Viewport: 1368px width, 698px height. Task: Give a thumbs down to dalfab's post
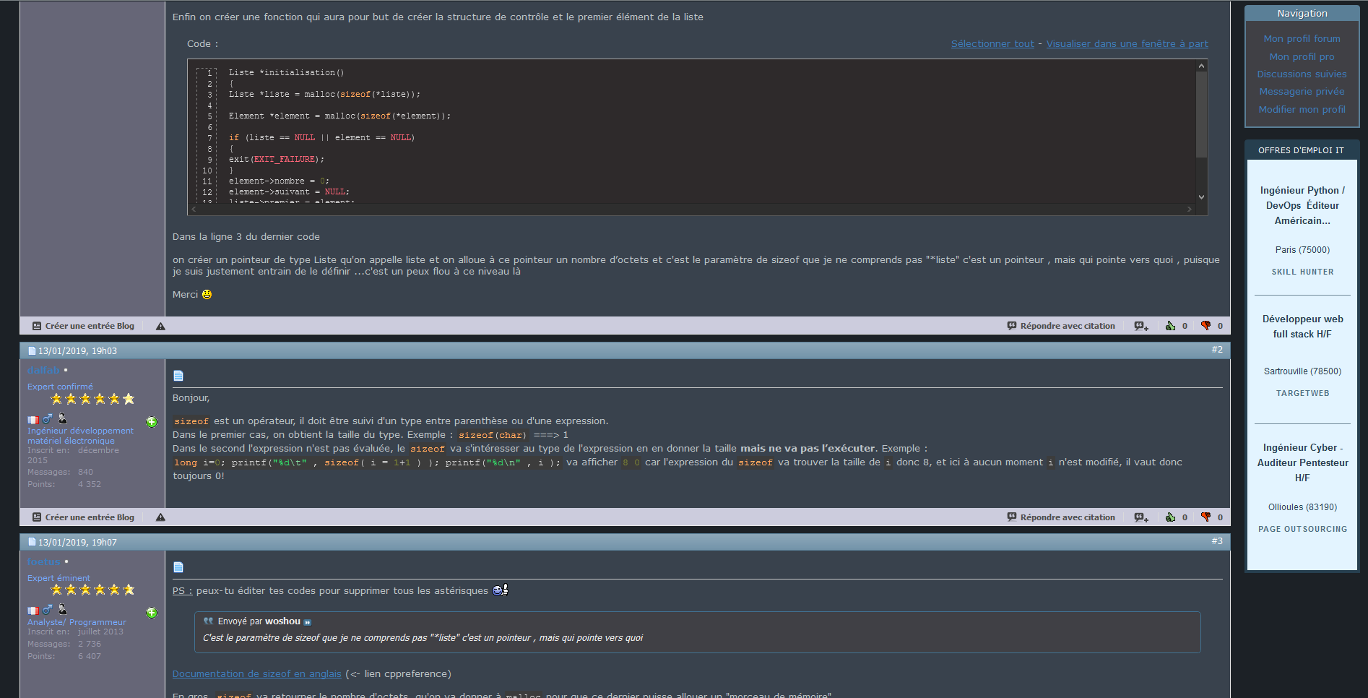point(1205,517)
